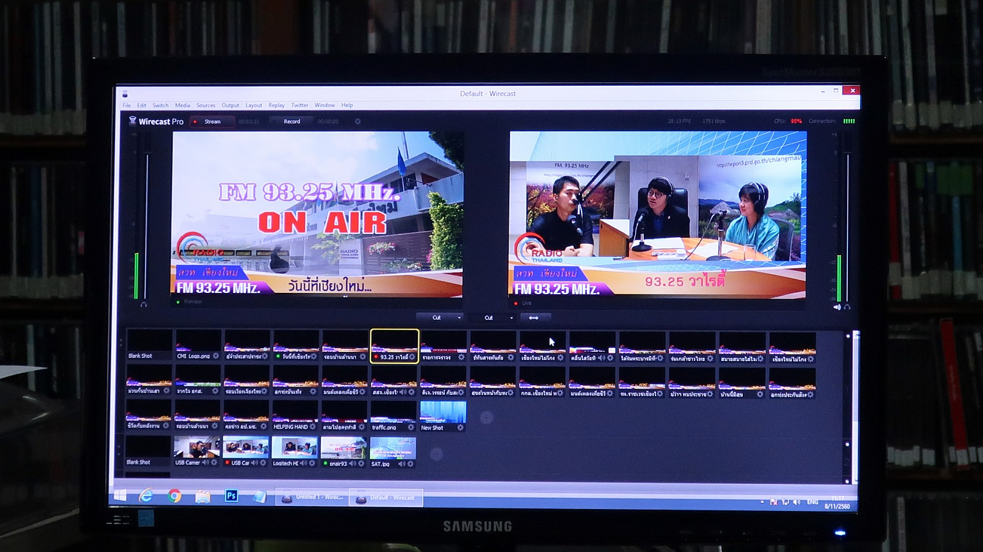Mute the live output speaker icon

coord(837,307)
